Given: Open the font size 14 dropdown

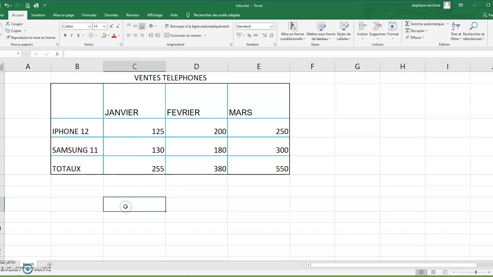Looking at the screenshot, I should 104,26.
